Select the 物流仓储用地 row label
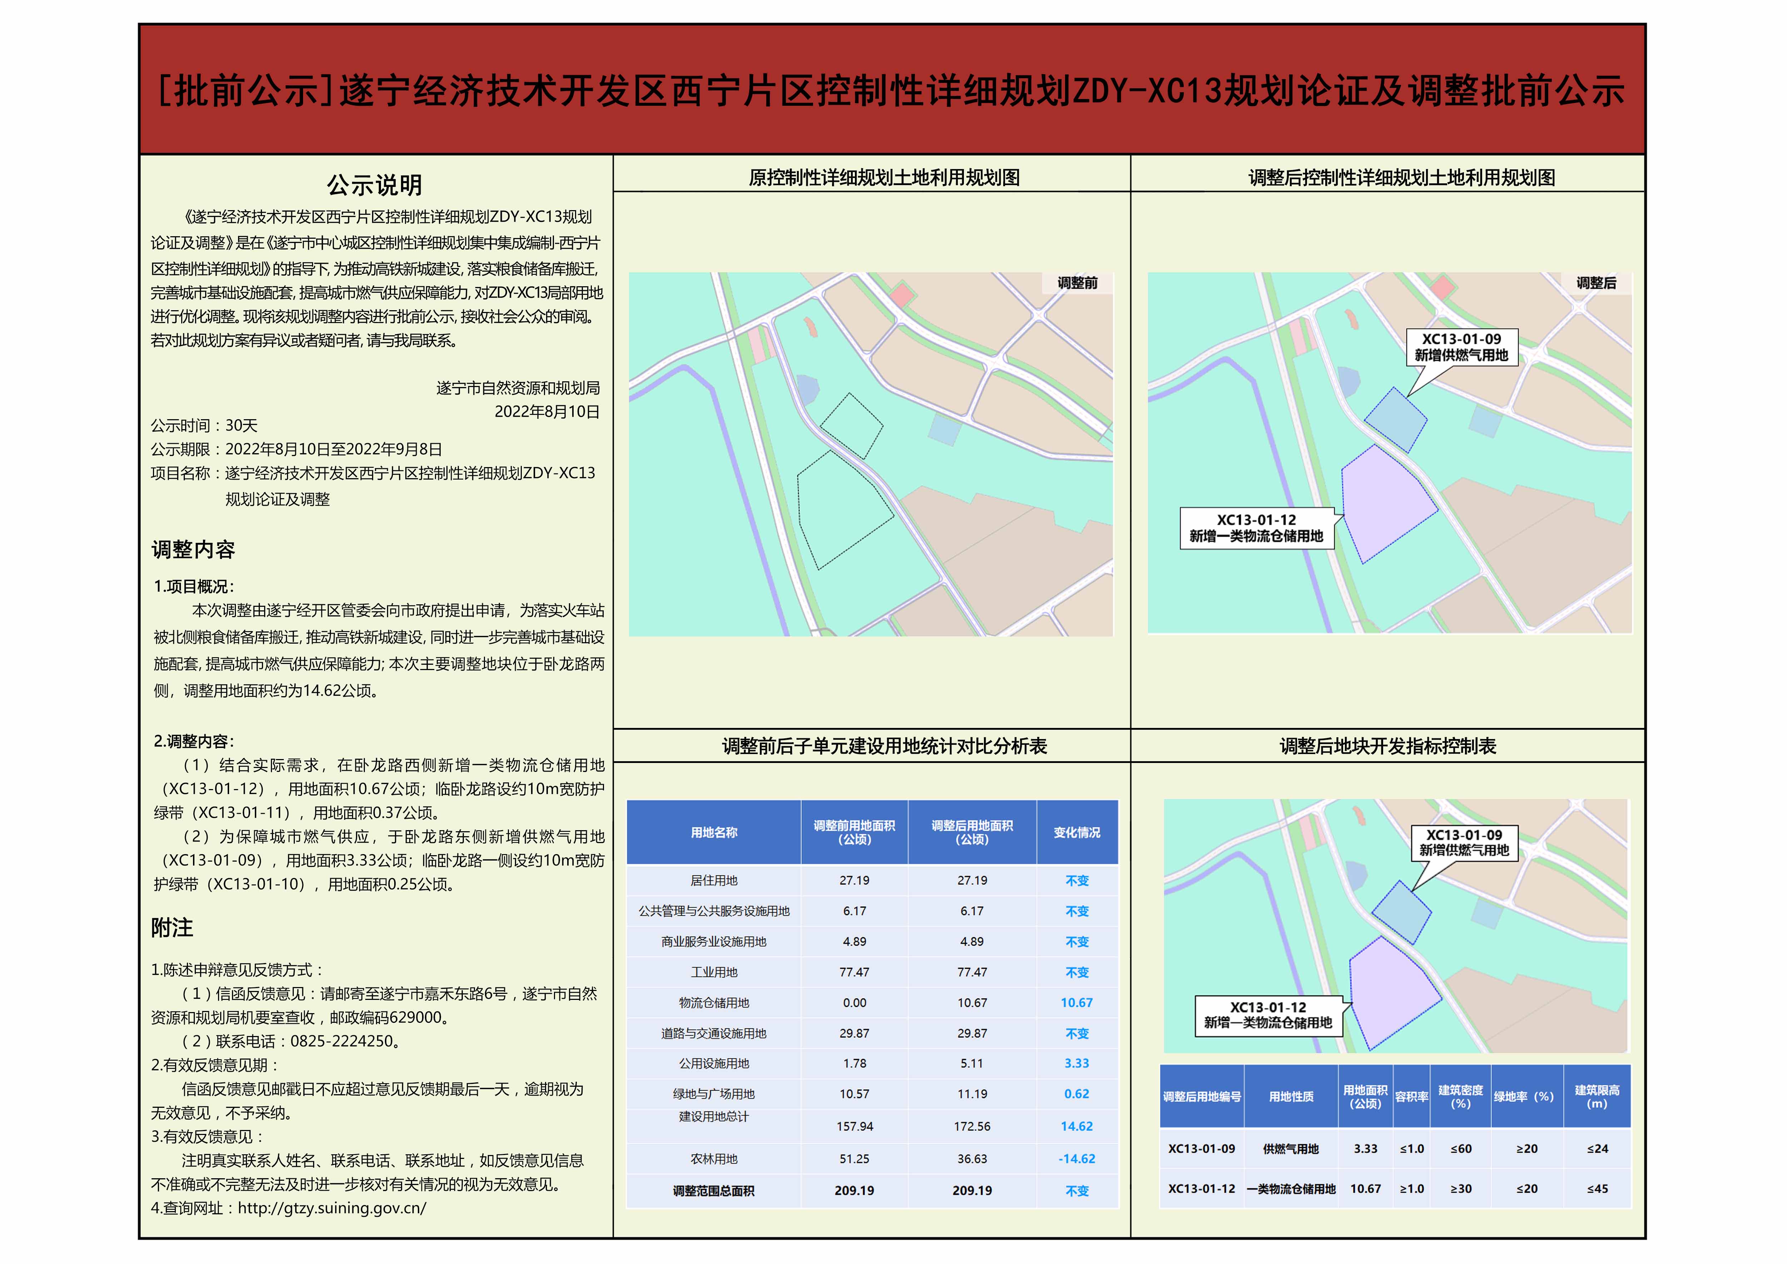Viewport: 1787px width, 1264px height. [x=714, y=1002]
